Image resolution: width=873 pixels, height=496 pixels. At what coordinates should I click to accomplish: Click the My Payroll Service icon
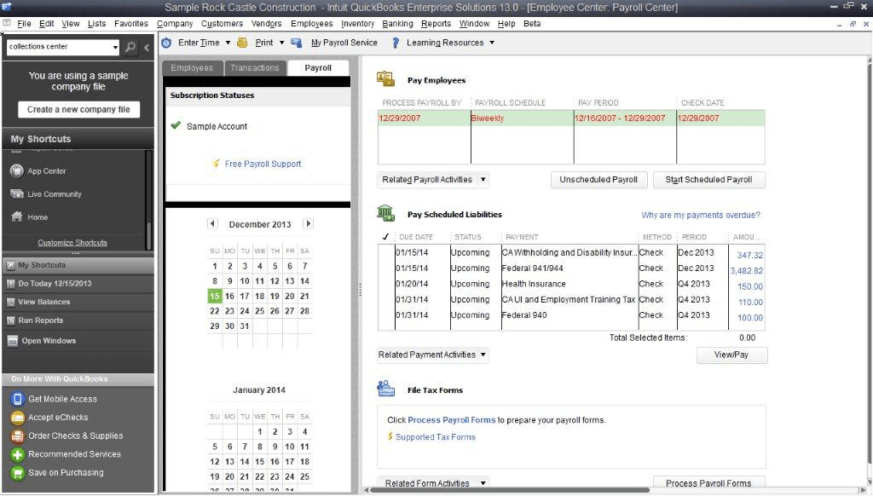[296, 43]
